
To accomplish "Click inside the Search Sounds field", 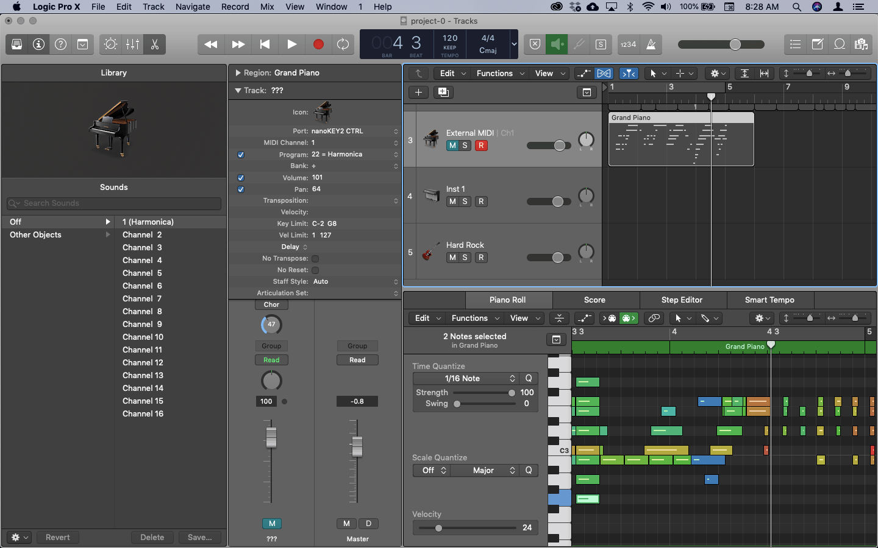I will (x=114, y=203).
